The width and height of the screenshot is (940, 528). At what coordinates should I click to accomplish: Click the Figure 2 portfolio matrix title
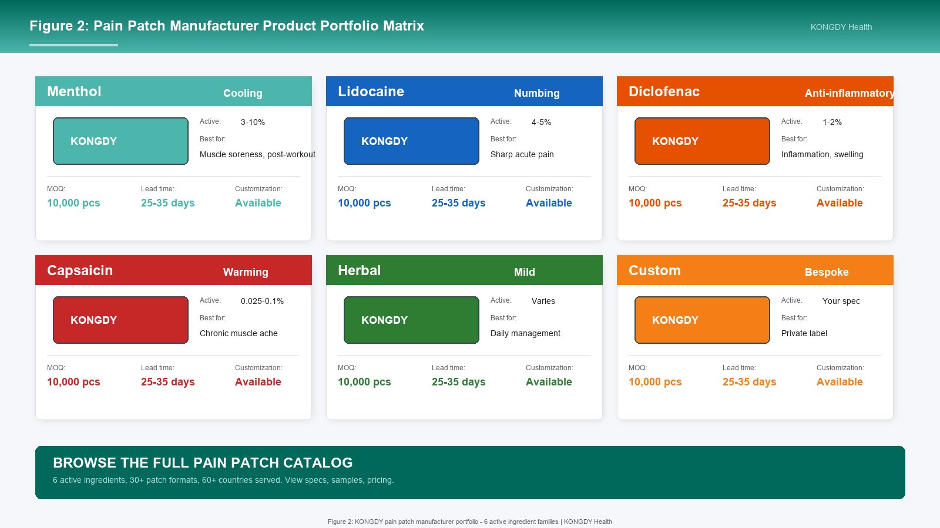point(227,26)
